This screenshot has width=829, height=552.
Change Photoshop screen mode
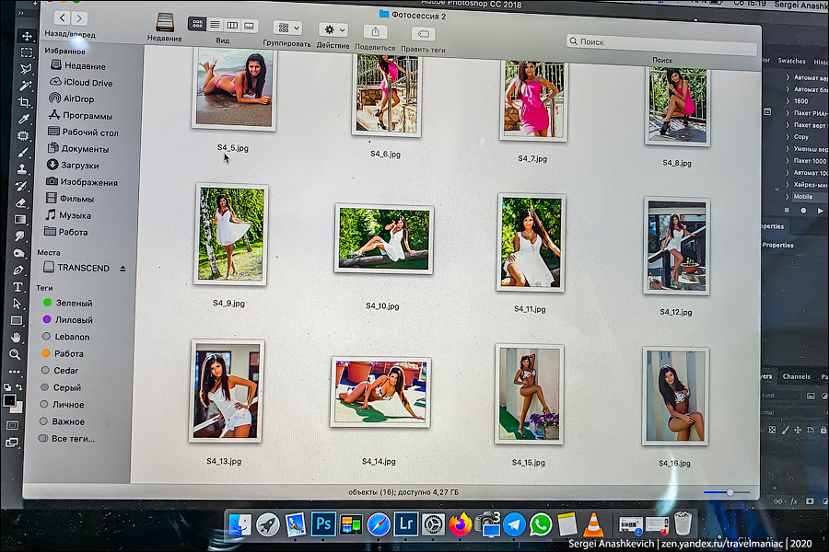[12, 443]
